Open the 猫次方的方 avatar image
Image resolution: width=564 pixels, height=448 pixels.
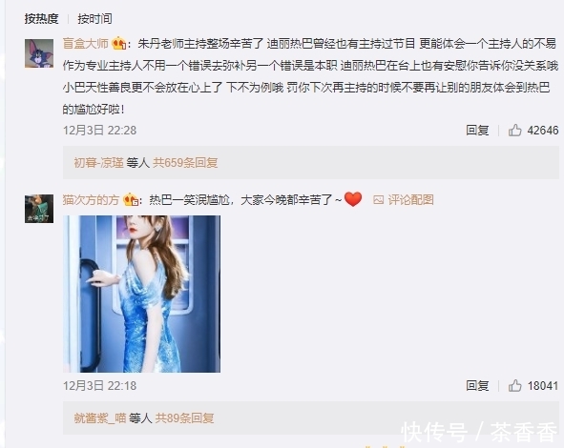click(x=39, y=209)
